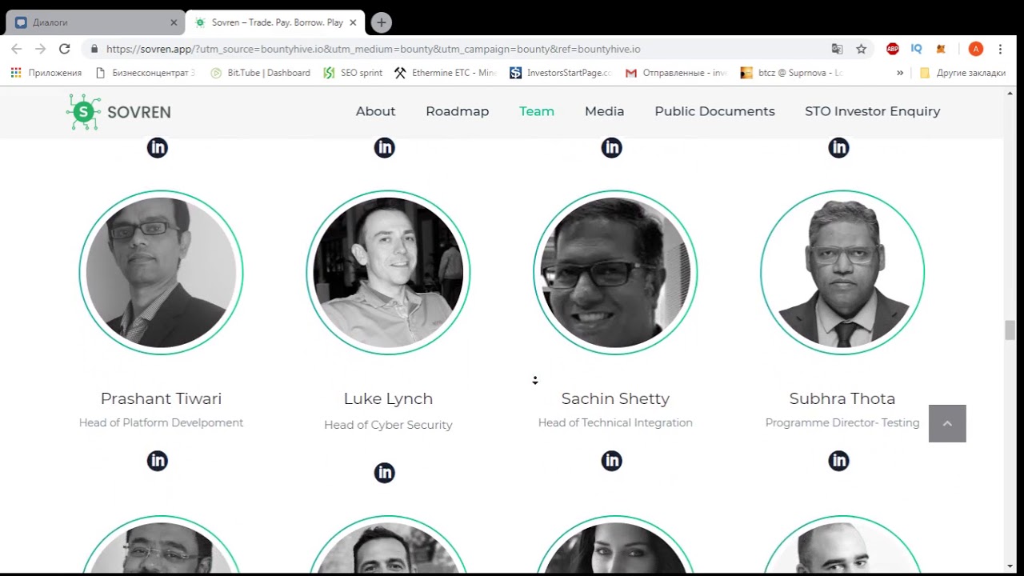The width and height of the screenshot is (1024, 576).
Task: Open the Adblock Plus extension
Action: 893,49
